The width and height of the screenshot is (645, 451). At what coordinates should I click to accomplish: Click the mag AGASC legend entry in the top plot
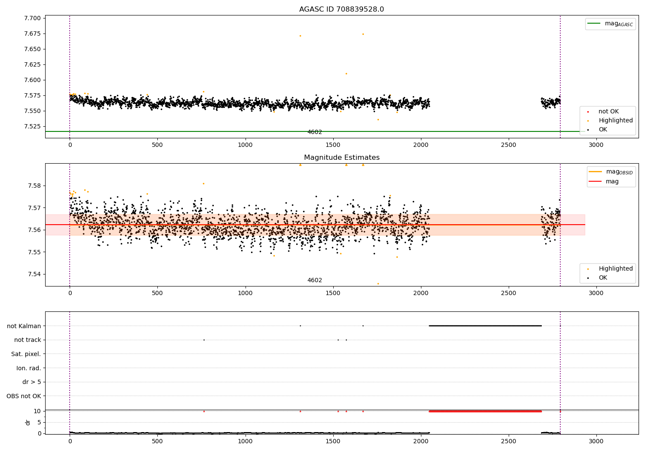pos(610,24)
